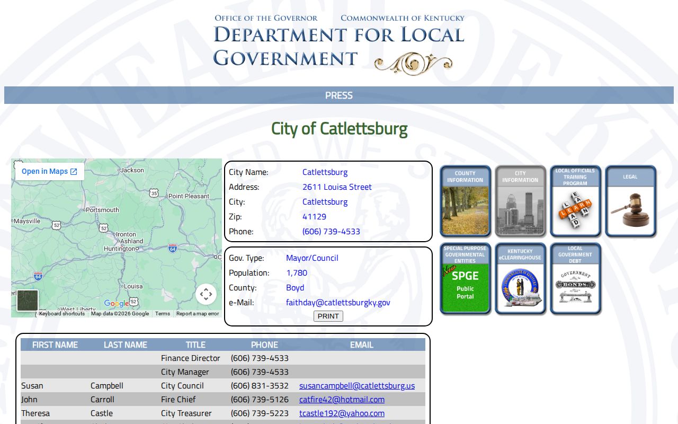Click the Google logo on the map
678x424 pixels.
pos(117,303)
